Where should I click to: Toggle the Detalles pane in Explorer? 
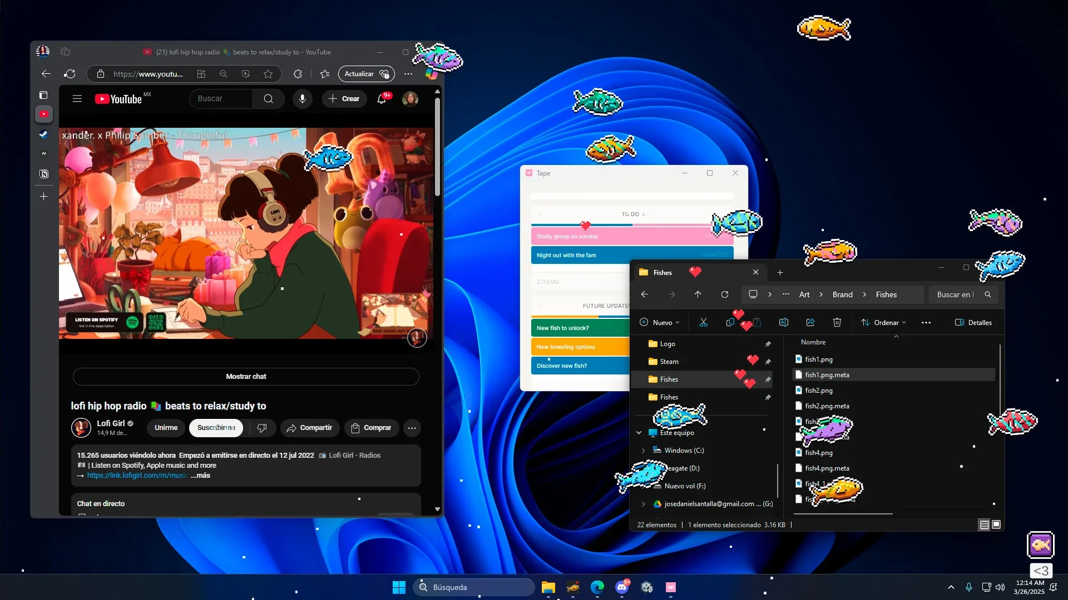point(973,322)
